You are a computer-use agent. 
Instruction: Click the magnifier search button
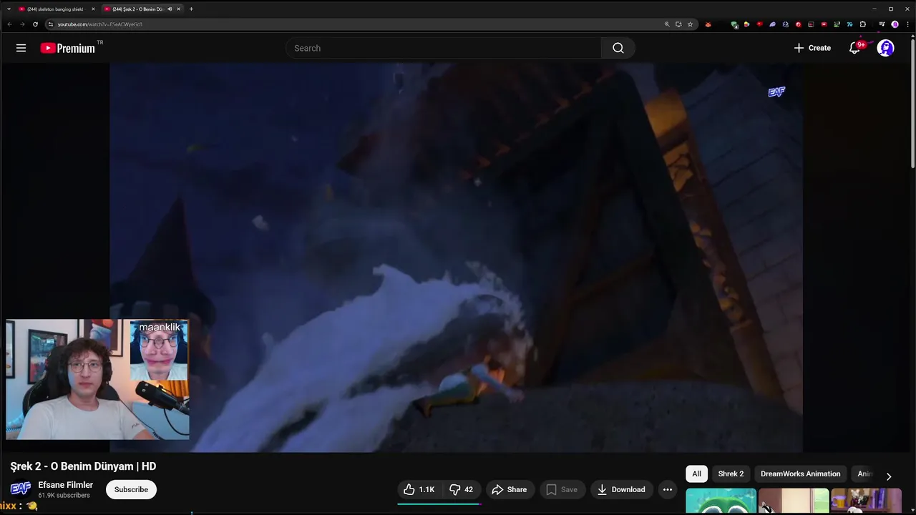(618, 48)
